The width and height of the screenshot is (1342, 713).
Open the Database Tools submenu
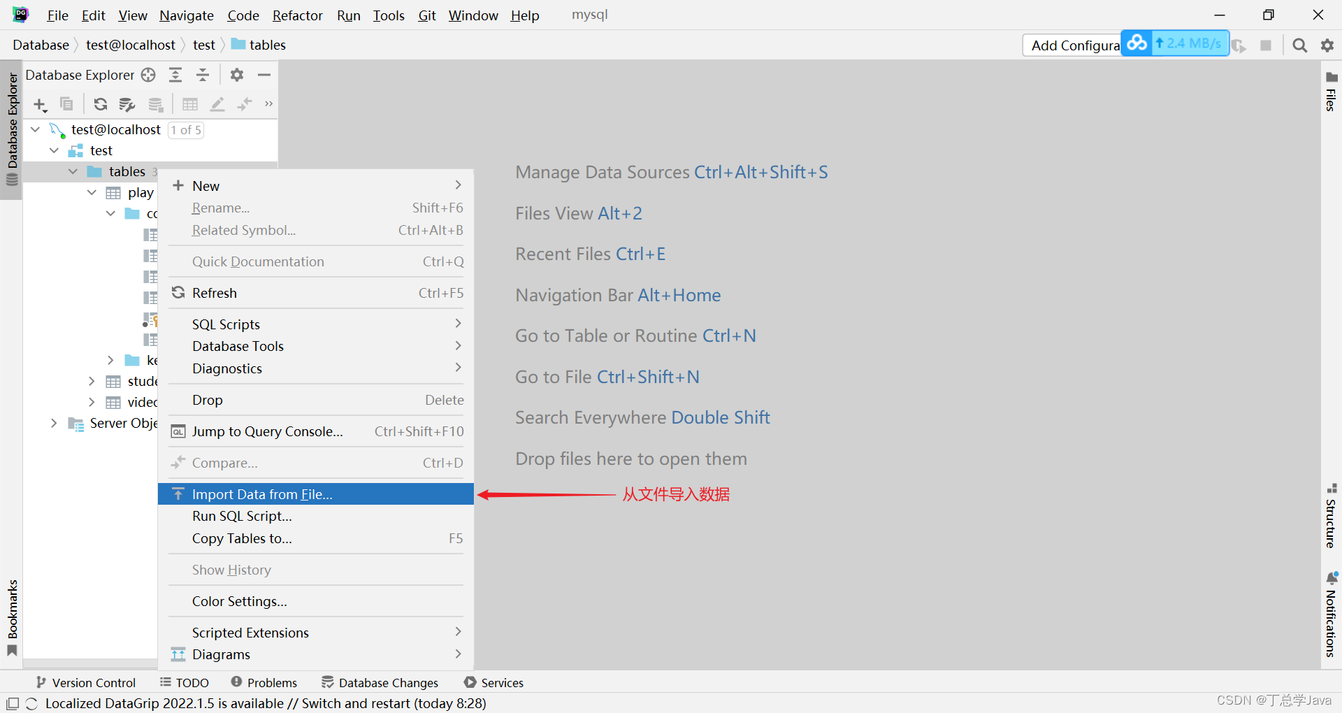316,346
